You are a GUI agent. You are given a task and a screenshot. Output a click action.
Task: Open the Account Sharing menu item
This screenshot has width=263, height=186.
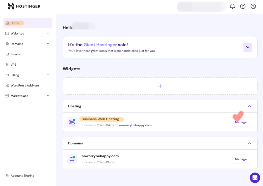27,175
